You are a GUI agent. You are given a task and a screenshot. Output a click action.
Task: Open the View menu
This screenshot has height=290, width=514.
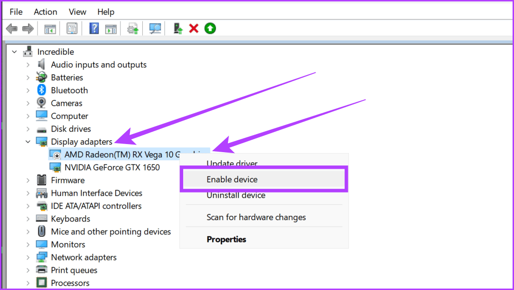pyautogui.click(x=77, y=11)
